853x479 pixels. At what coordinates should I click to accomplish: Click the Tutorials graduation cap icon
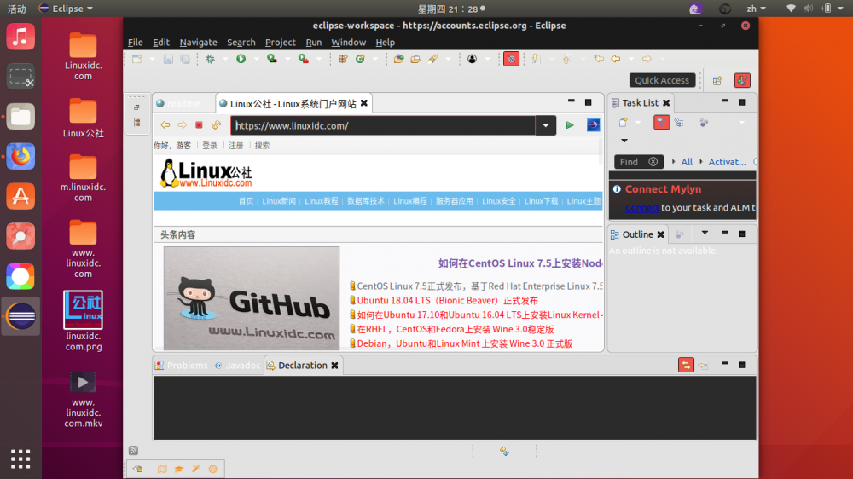179,469
